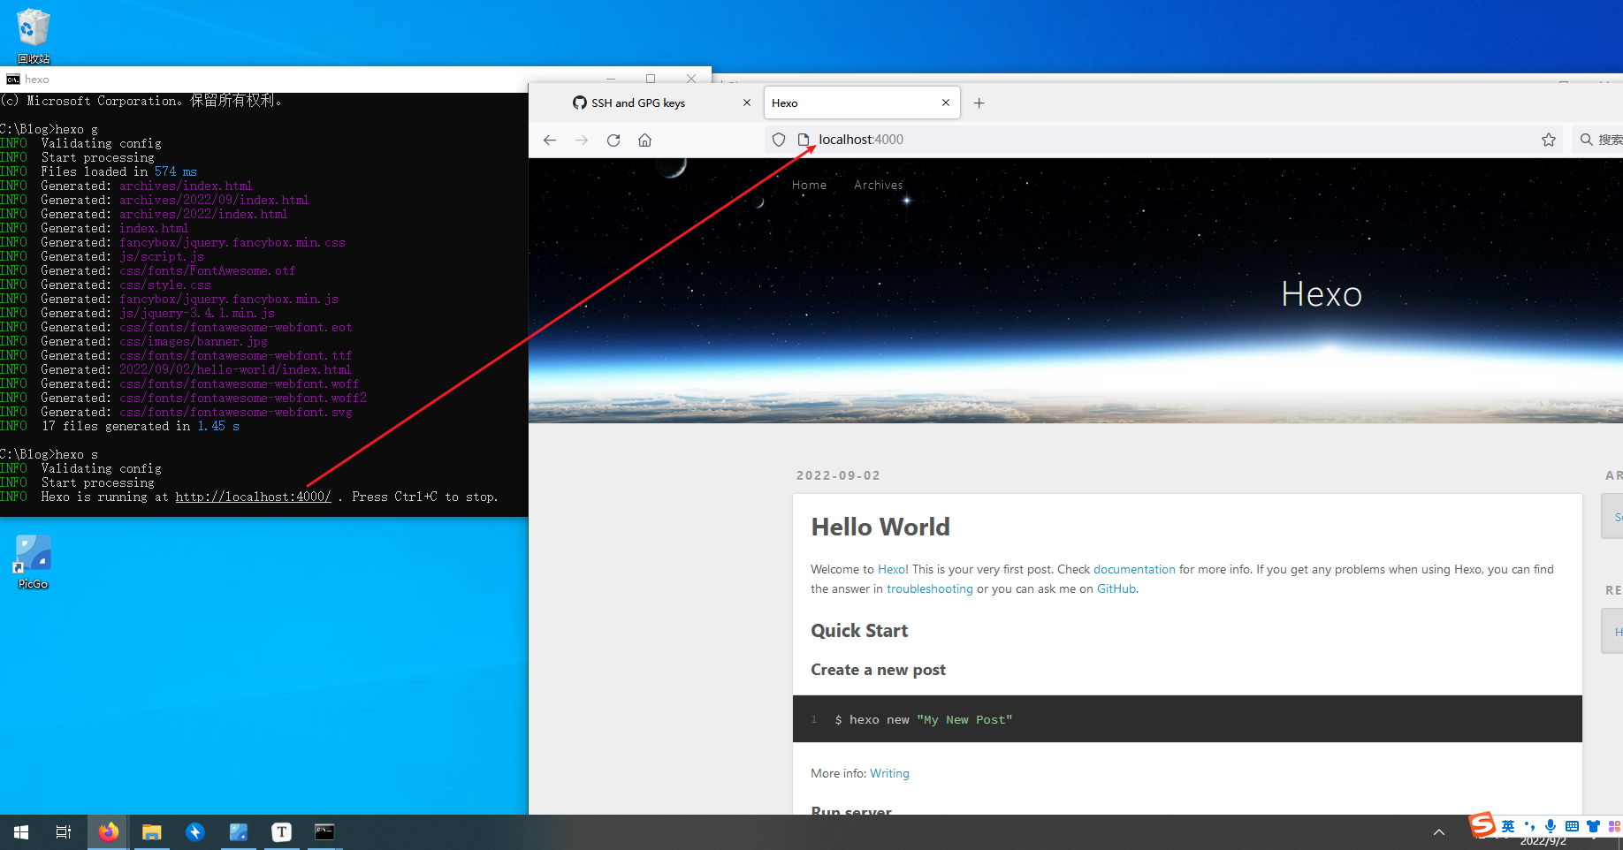Open Firefox home page button
This screenshot has height=850, width=1623.
click(x=645, y=140)
